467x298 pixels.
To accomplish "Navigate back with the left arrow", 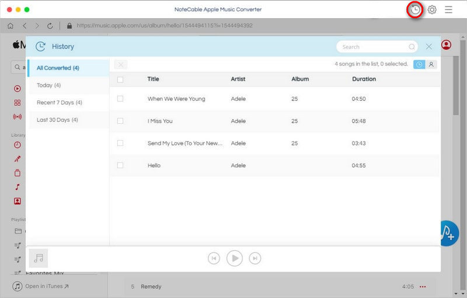I will pos(25,26).
